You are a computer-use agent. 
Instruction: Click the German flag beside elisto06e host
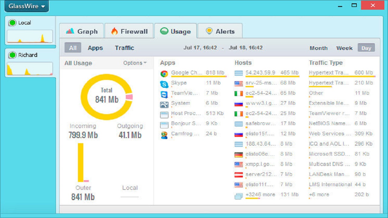[x=239, y=154]
